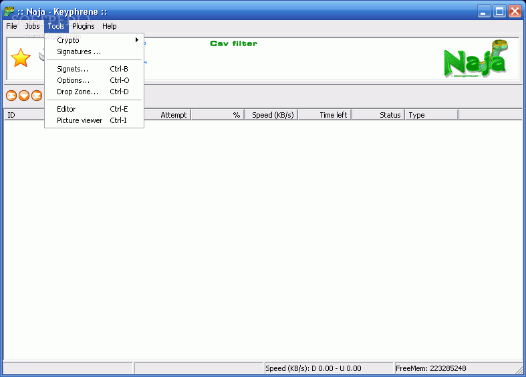Sort by Status column header
Viewport: 526px width, 377px height.
[378, 115]
